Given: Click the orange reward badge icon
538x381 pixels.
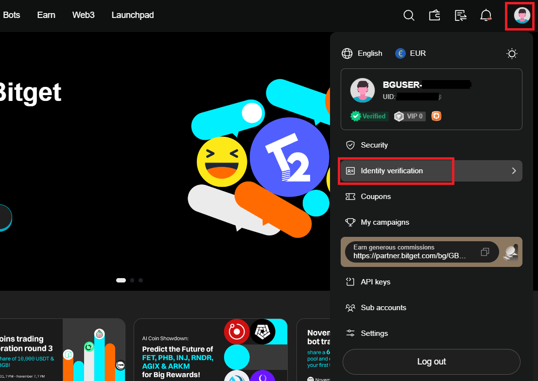Looking at the screenshot, I should pyautogui.click(x=436, y=116).
